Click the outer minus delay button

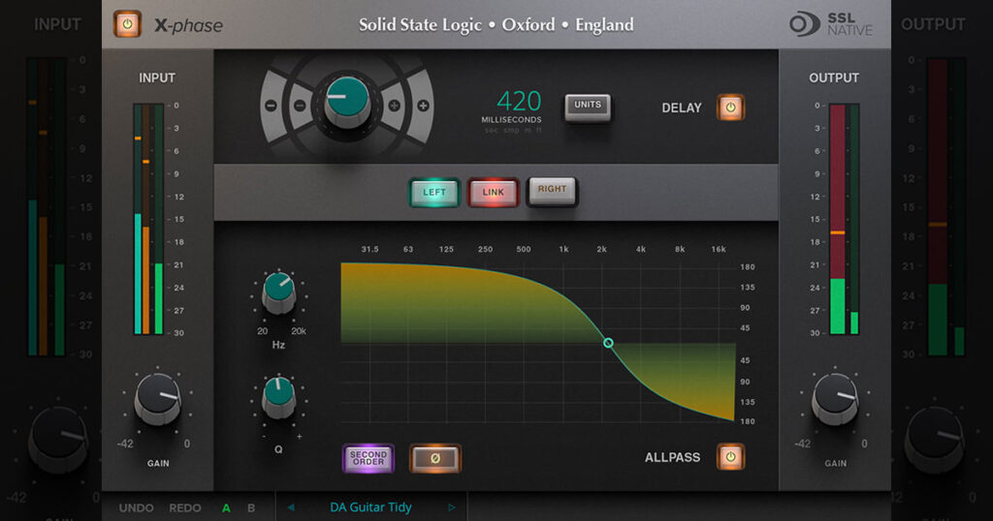click(x=272, y=106)
